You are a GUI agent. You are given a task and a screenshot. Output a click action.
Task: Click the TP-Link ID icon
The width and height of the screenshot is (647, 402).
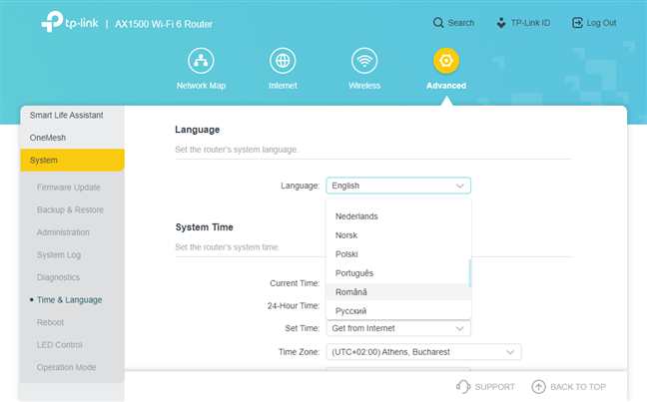[x=501, y=23]
